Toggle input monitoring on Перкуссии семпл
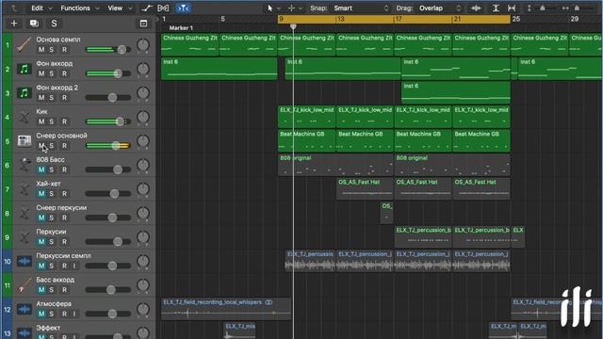Image resolution: width=603 pixels, height=339 pixels. (x=74, y=266)
